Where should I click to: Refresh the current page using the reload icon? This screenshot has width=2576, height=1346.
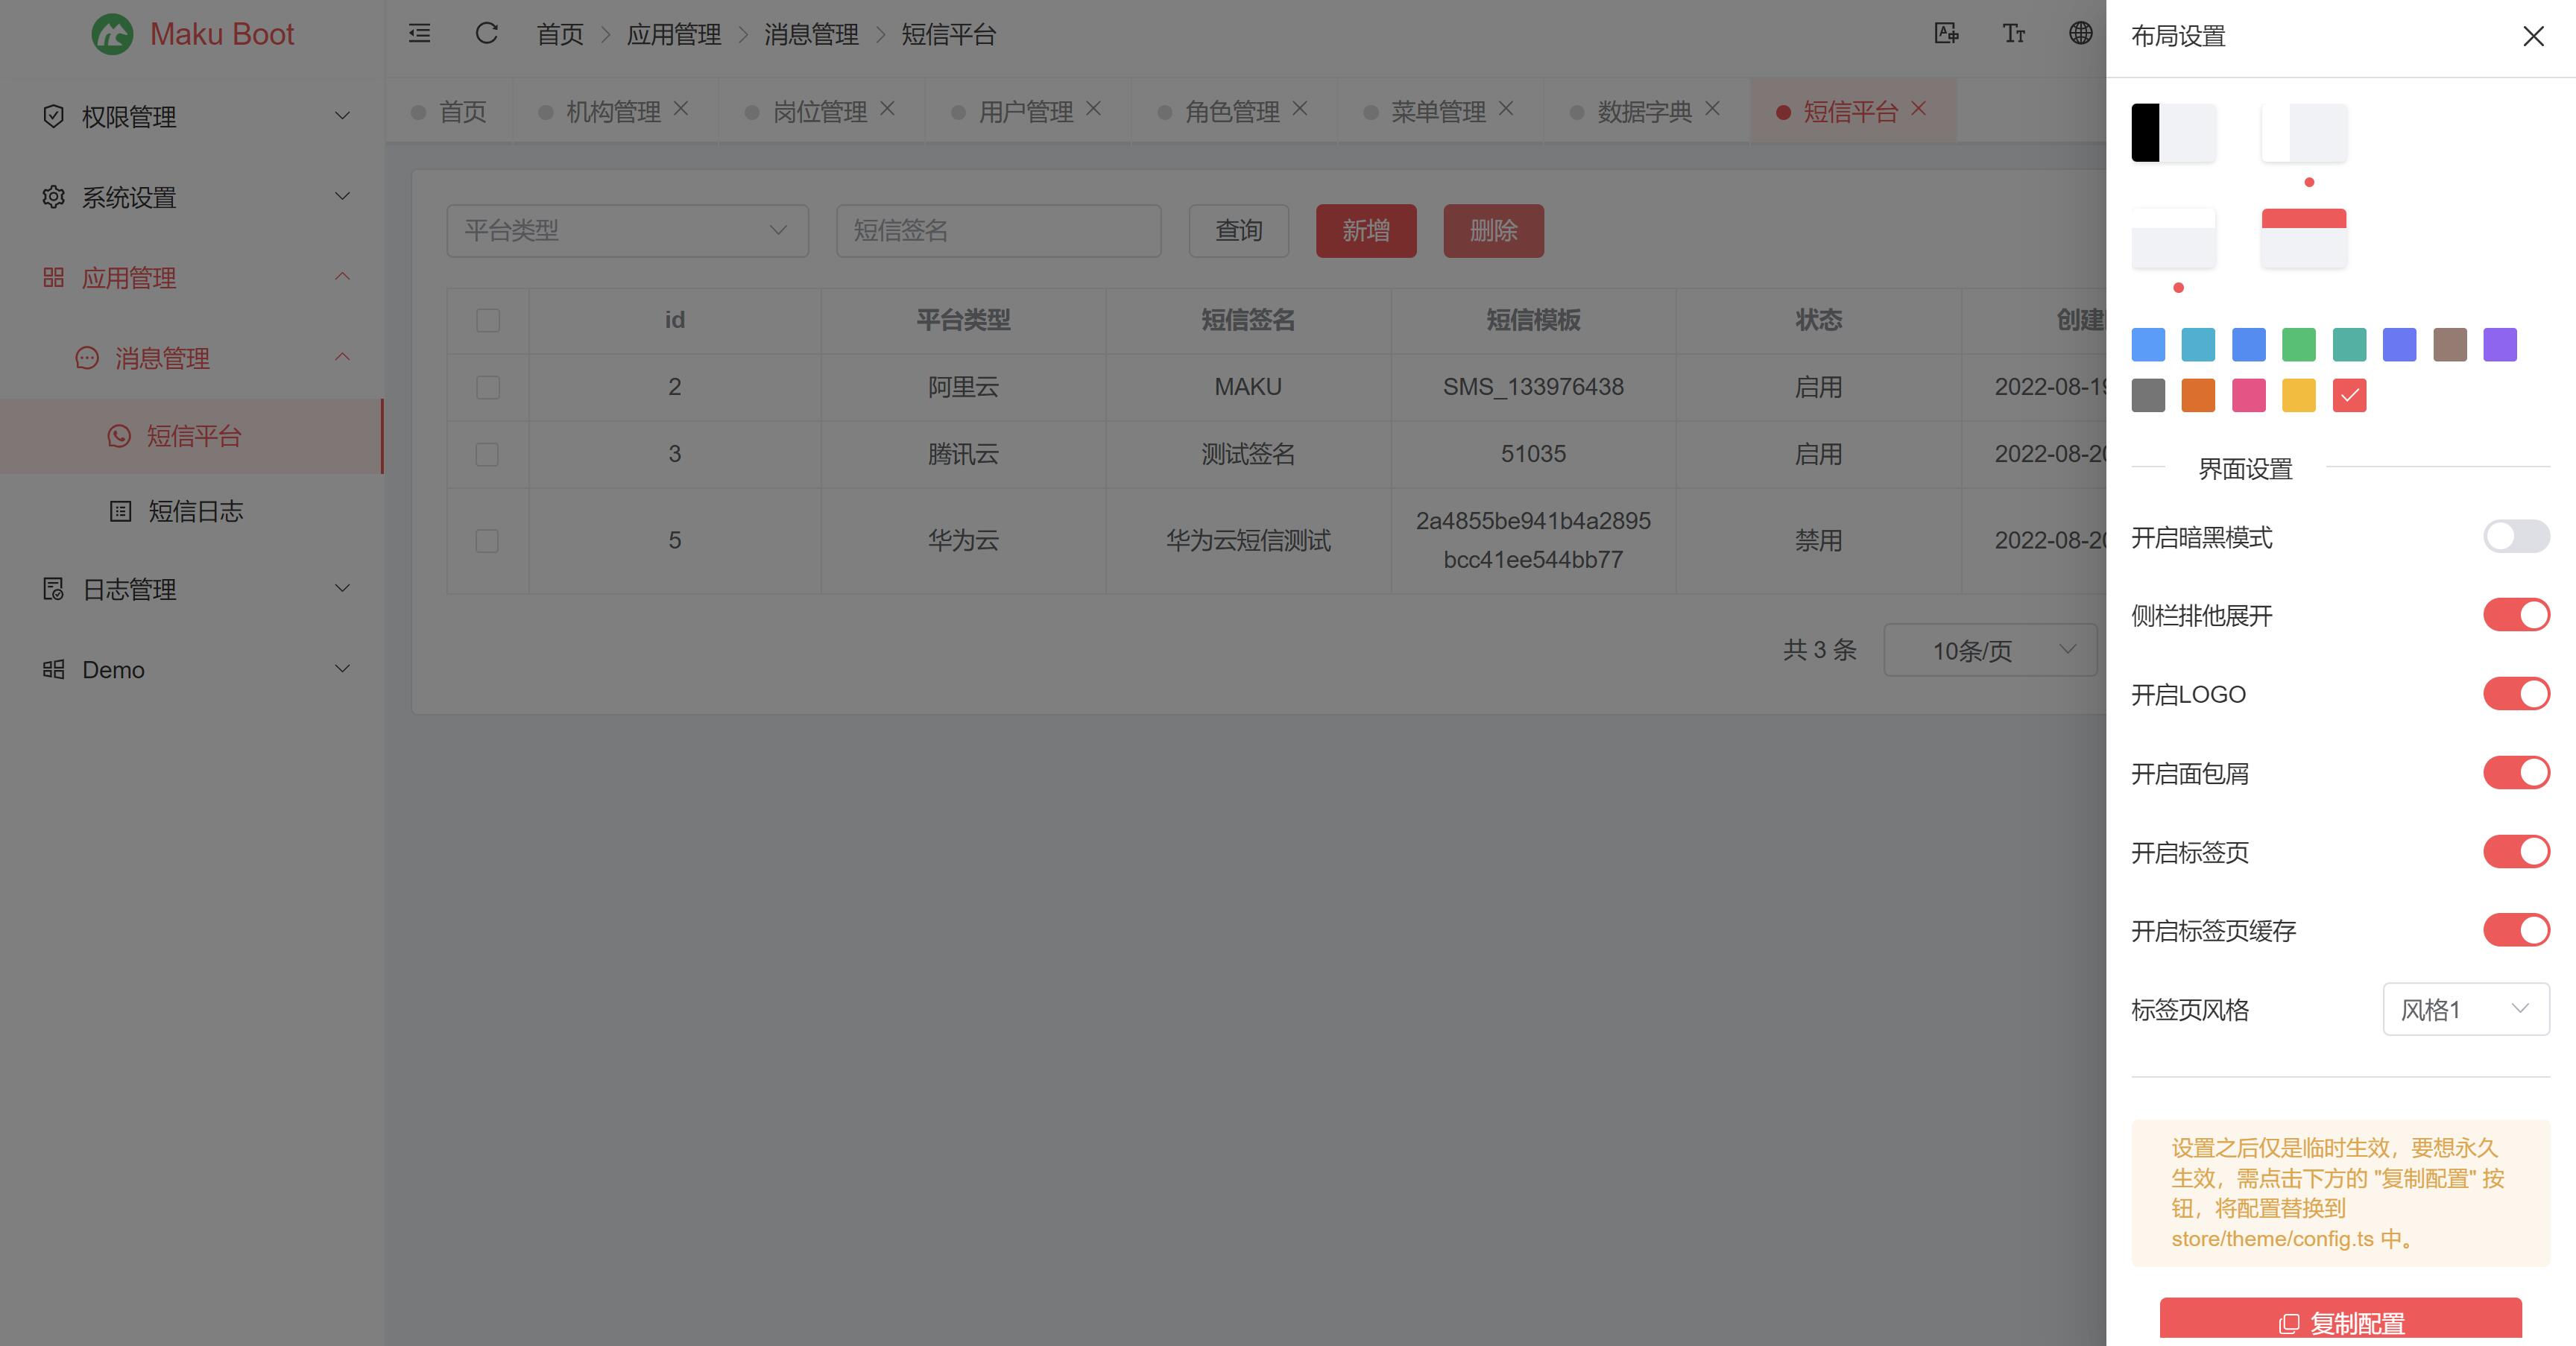487,33
